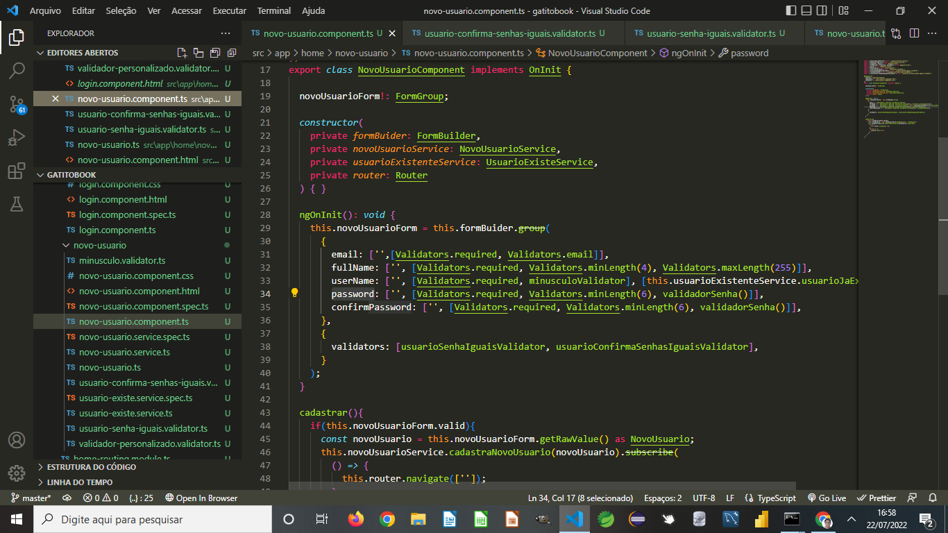Screen dimensions: 948x533
Task: Open novo-usuario.service.ts in file tree
Action: (137, 353)
